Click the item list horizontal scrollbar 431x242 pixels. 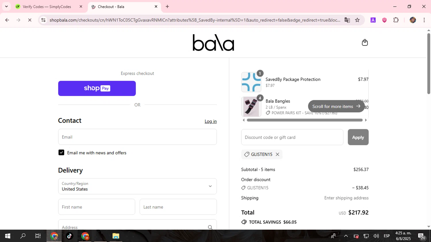click(x=305, y=120)
